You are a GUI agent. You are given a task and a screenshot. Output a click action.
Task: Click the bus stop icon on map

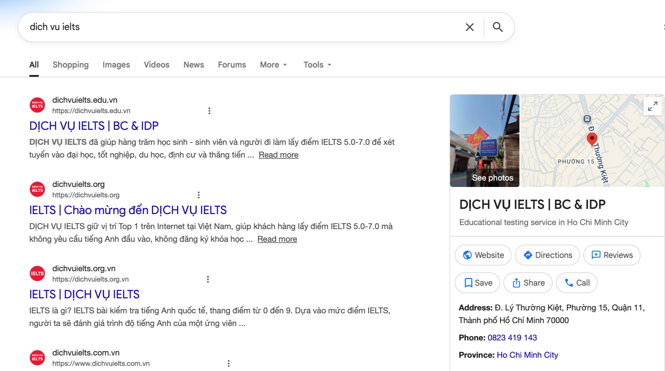pyautogui.click(x=587, y=119)
